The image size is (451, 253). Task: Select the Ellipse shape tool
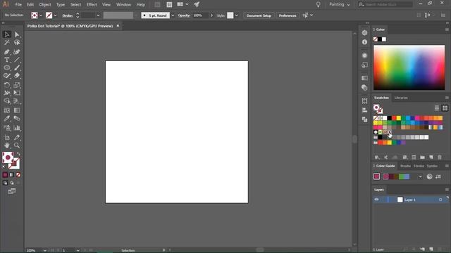(x=6, y=68)
